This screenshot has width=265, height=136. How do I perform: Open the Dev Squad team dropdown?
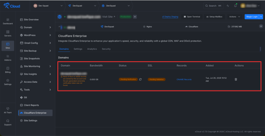click(x=48, y=6)
